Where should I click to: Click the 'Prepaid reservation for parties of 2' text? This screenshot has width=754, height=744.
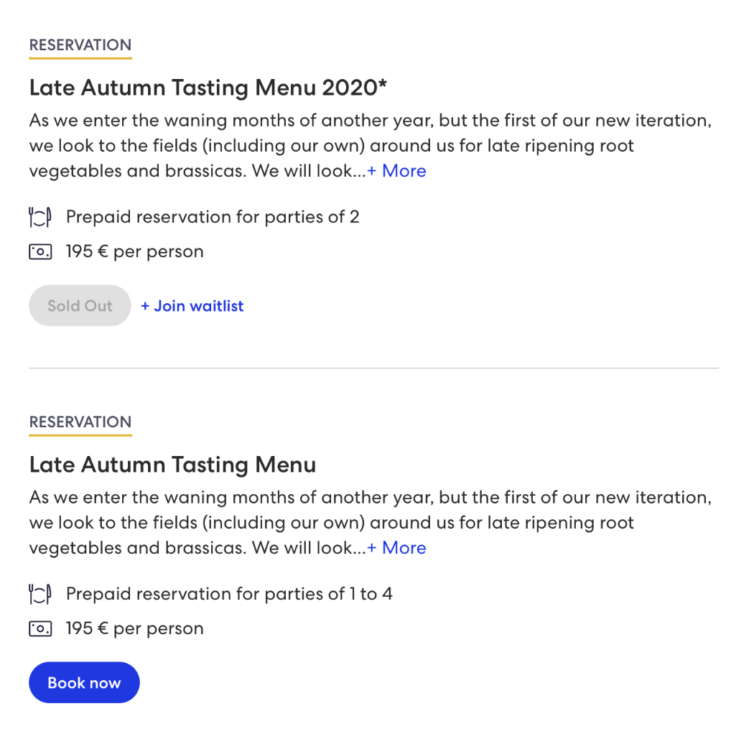point(213,217)
